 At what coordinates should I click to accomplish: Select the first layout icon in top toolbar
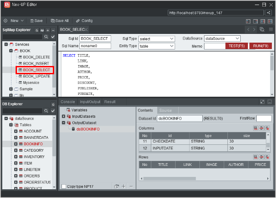pyautogui.click(x=248, y=21)
